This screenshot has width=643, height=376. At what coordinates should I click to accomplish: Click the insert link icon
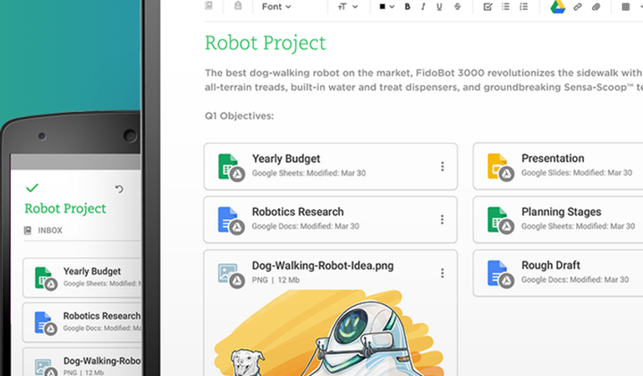click(578, 7)
